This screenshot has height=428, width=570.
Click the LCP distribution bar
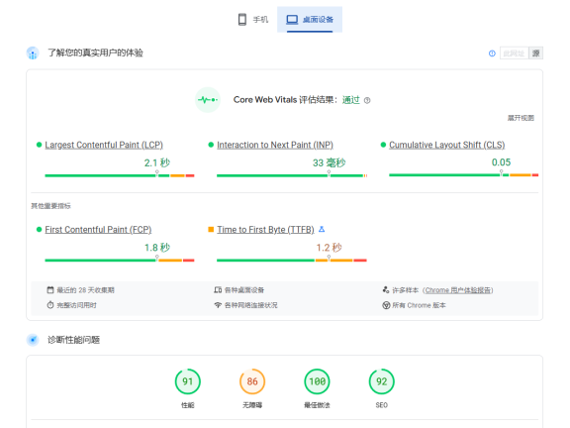tap(120, 175)
